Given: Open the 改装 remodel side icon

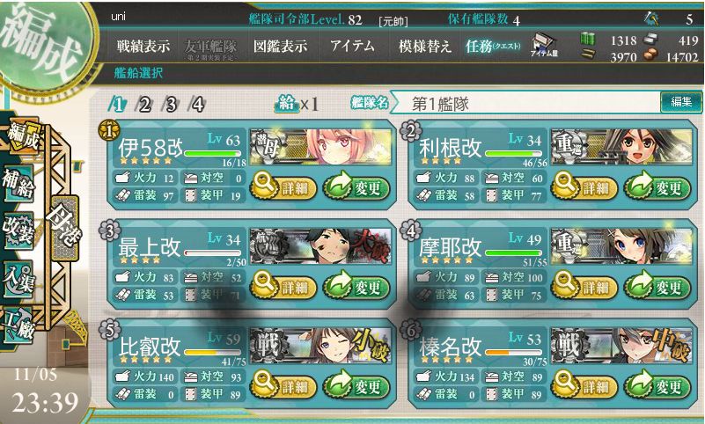Looking at the screenshot, I should click(18, 229).
